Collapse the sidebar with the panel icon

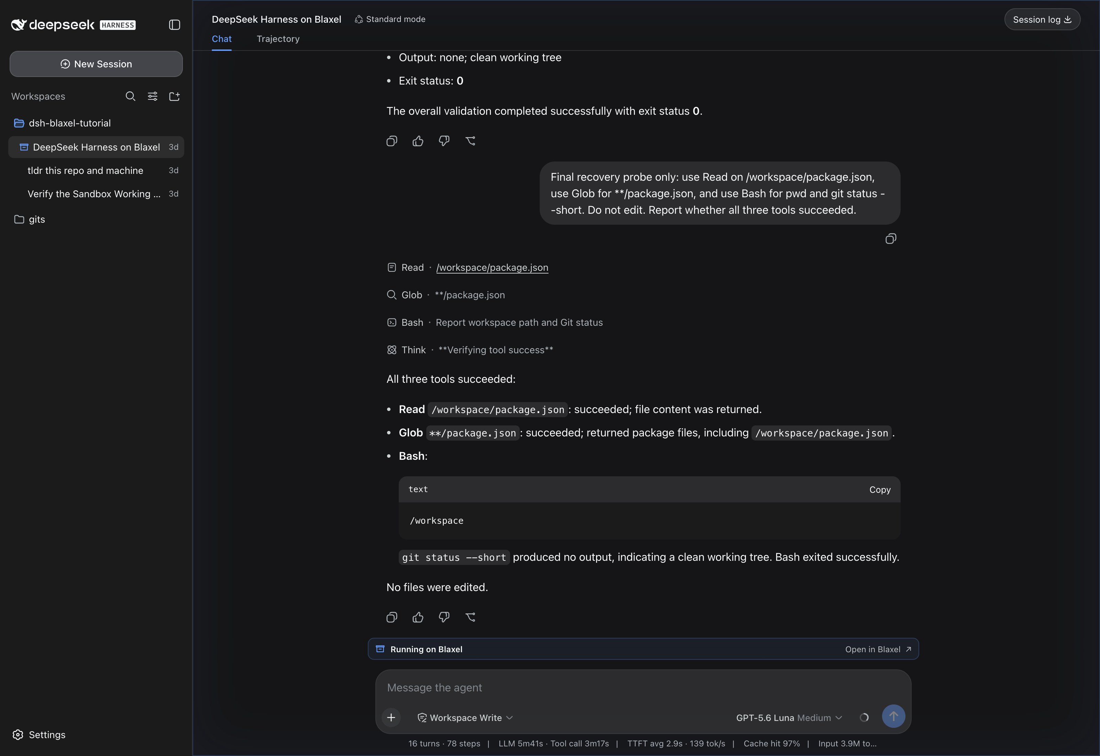coord(174,25)
